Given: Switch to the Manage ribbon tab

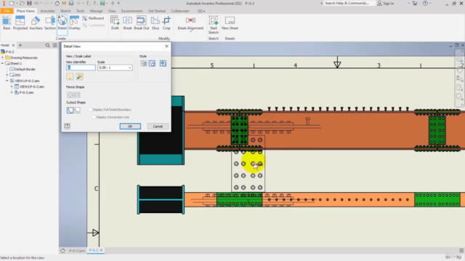Looking at the screenshot, I should tap(96, 11).
